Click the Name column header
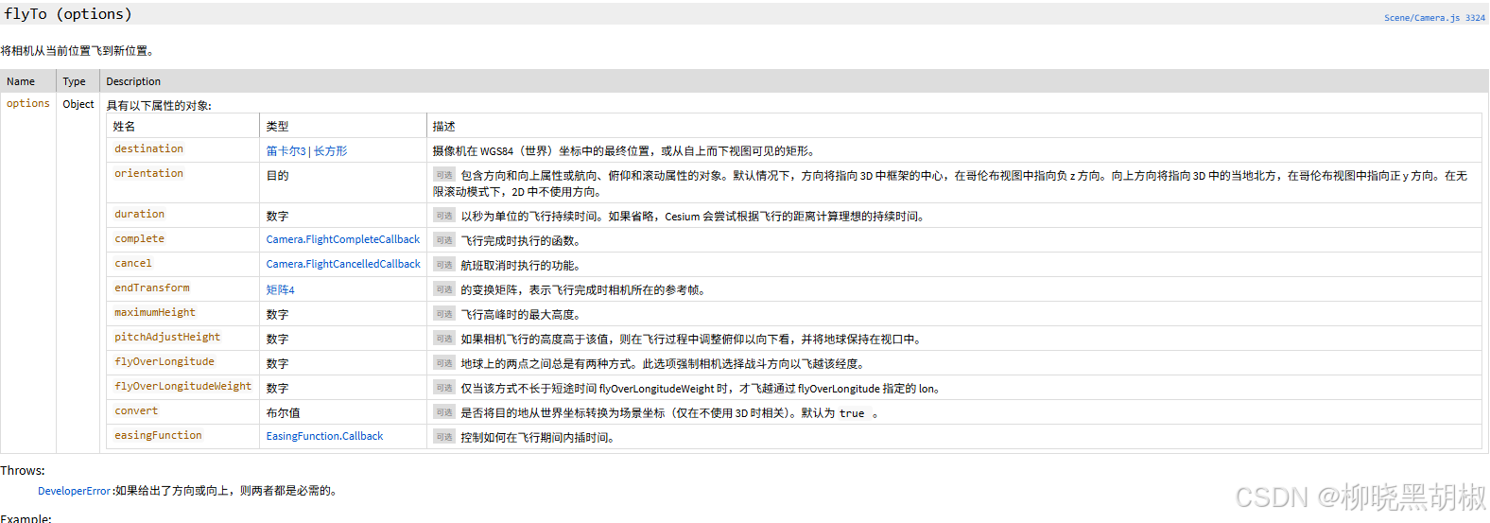 [21, 82]
